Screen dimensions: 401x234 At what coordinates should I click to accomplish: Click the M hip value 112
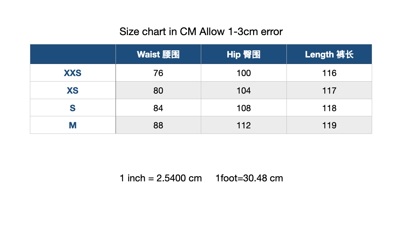coord(244,125)
